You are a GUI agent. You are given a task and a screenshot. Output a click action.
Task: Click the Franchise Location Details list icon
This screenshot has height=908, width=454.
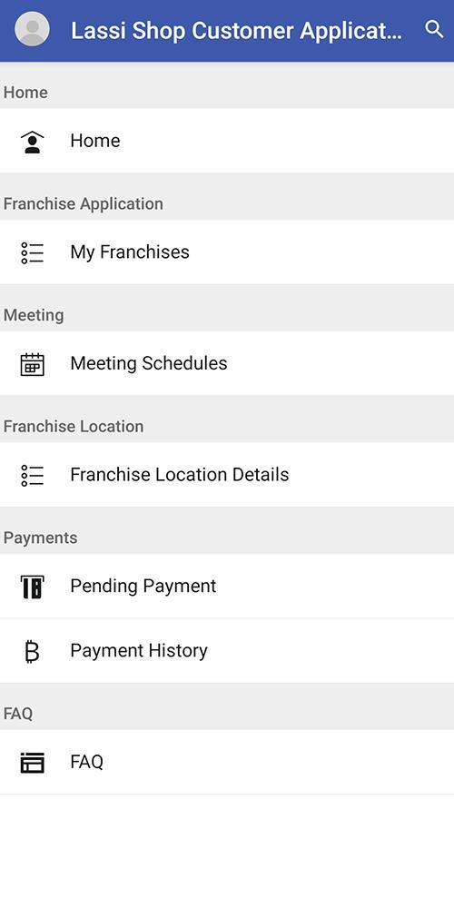(x=33, y=475)
